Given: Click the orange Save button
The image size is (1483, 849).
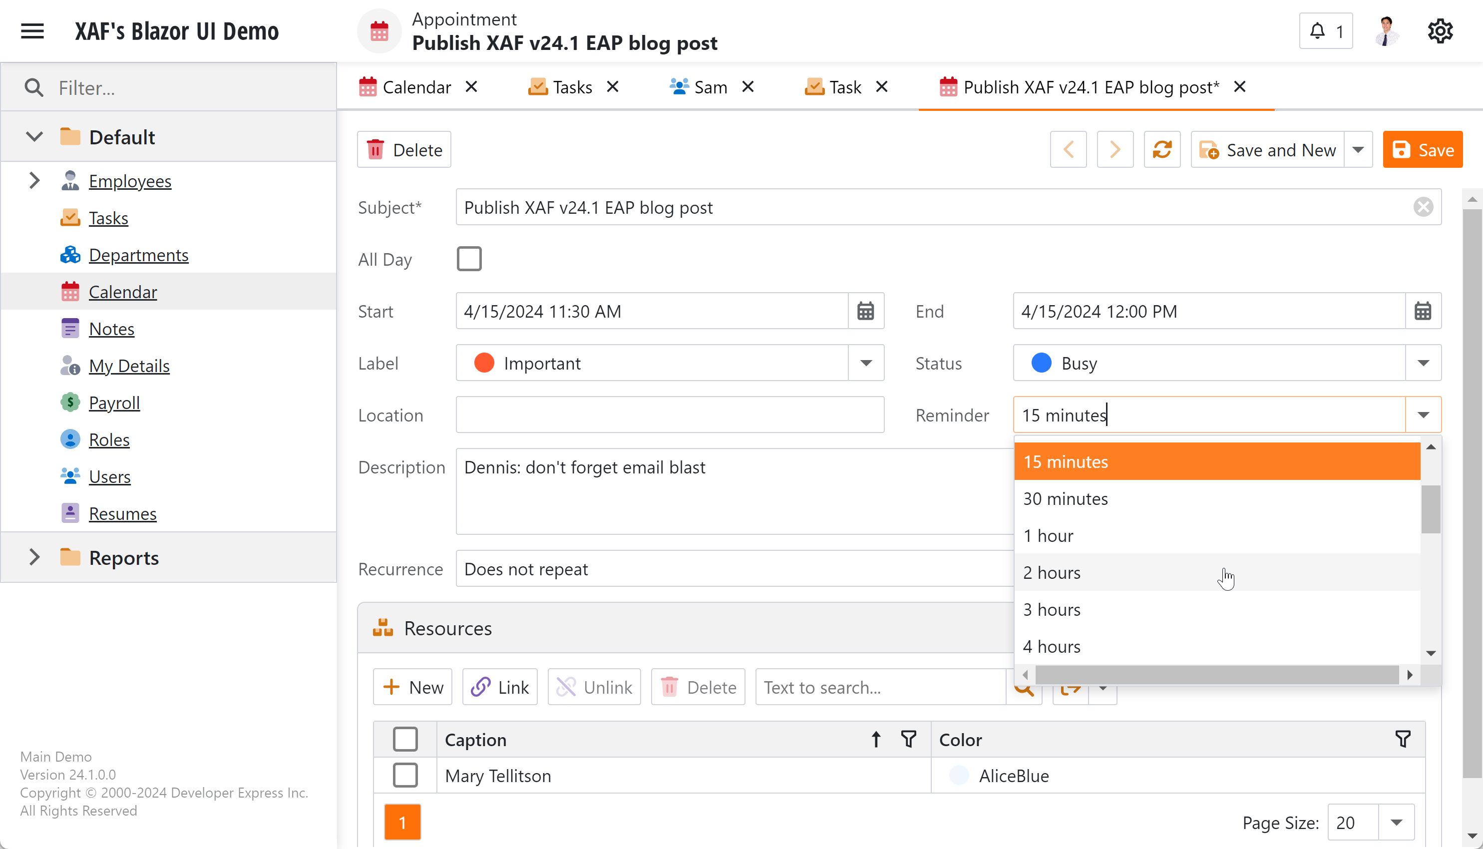Looking at the screenshot, I should [x=1423, y=150].
